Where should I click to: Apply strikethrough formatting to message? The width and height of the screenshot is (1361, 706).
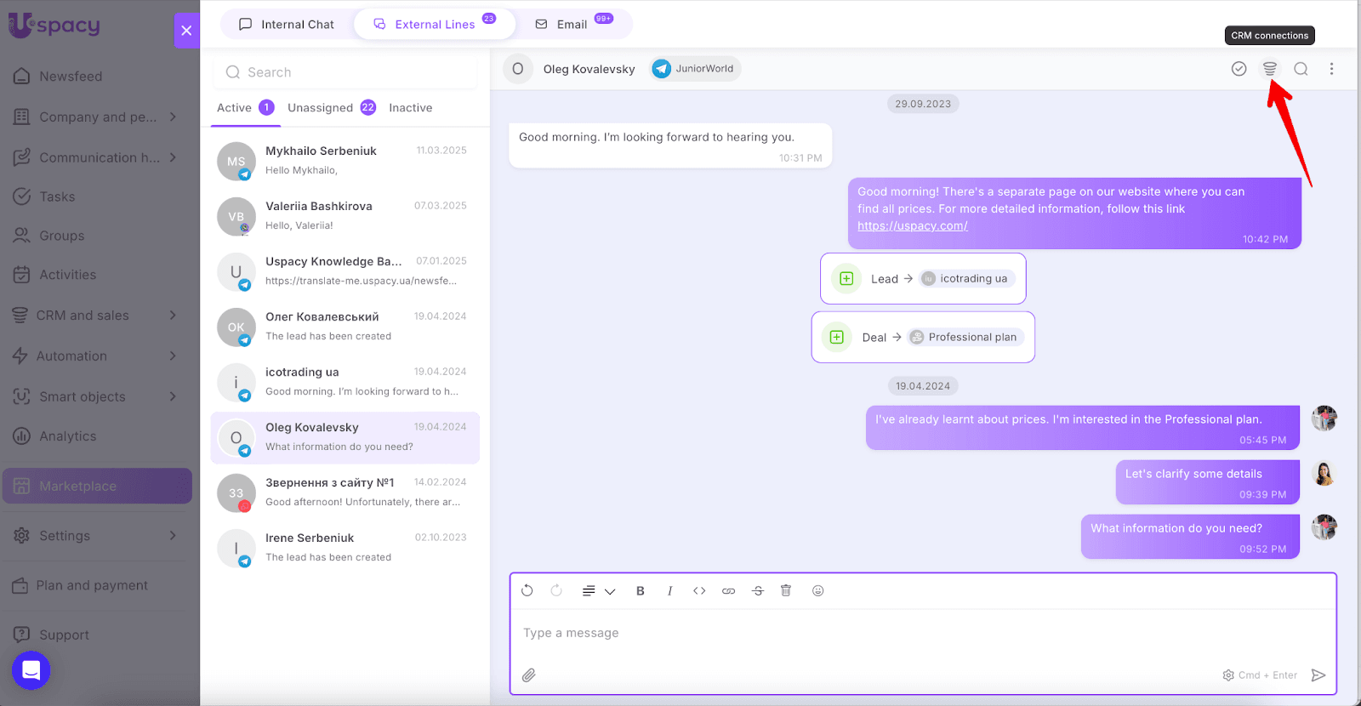pos(758,591)
